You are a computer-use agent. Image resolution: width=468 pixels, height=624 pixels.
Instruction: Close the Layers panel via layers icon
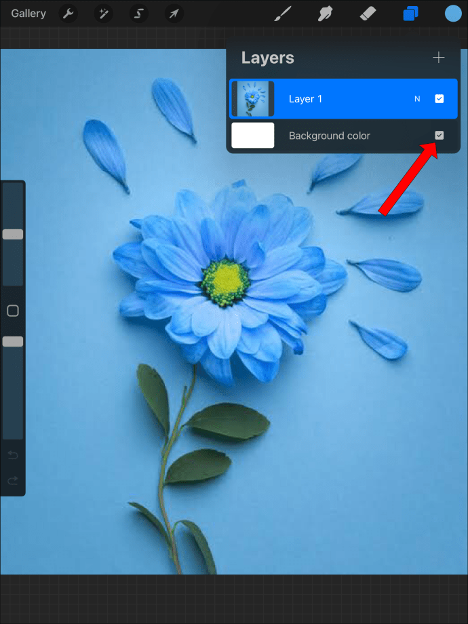pyautogui.click(x=411, y=14)
